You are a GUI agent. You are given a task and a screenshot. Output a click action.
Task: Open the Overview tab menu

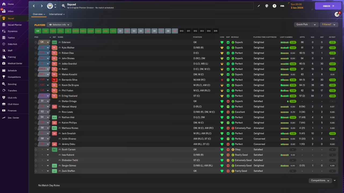tap(39, 14)
